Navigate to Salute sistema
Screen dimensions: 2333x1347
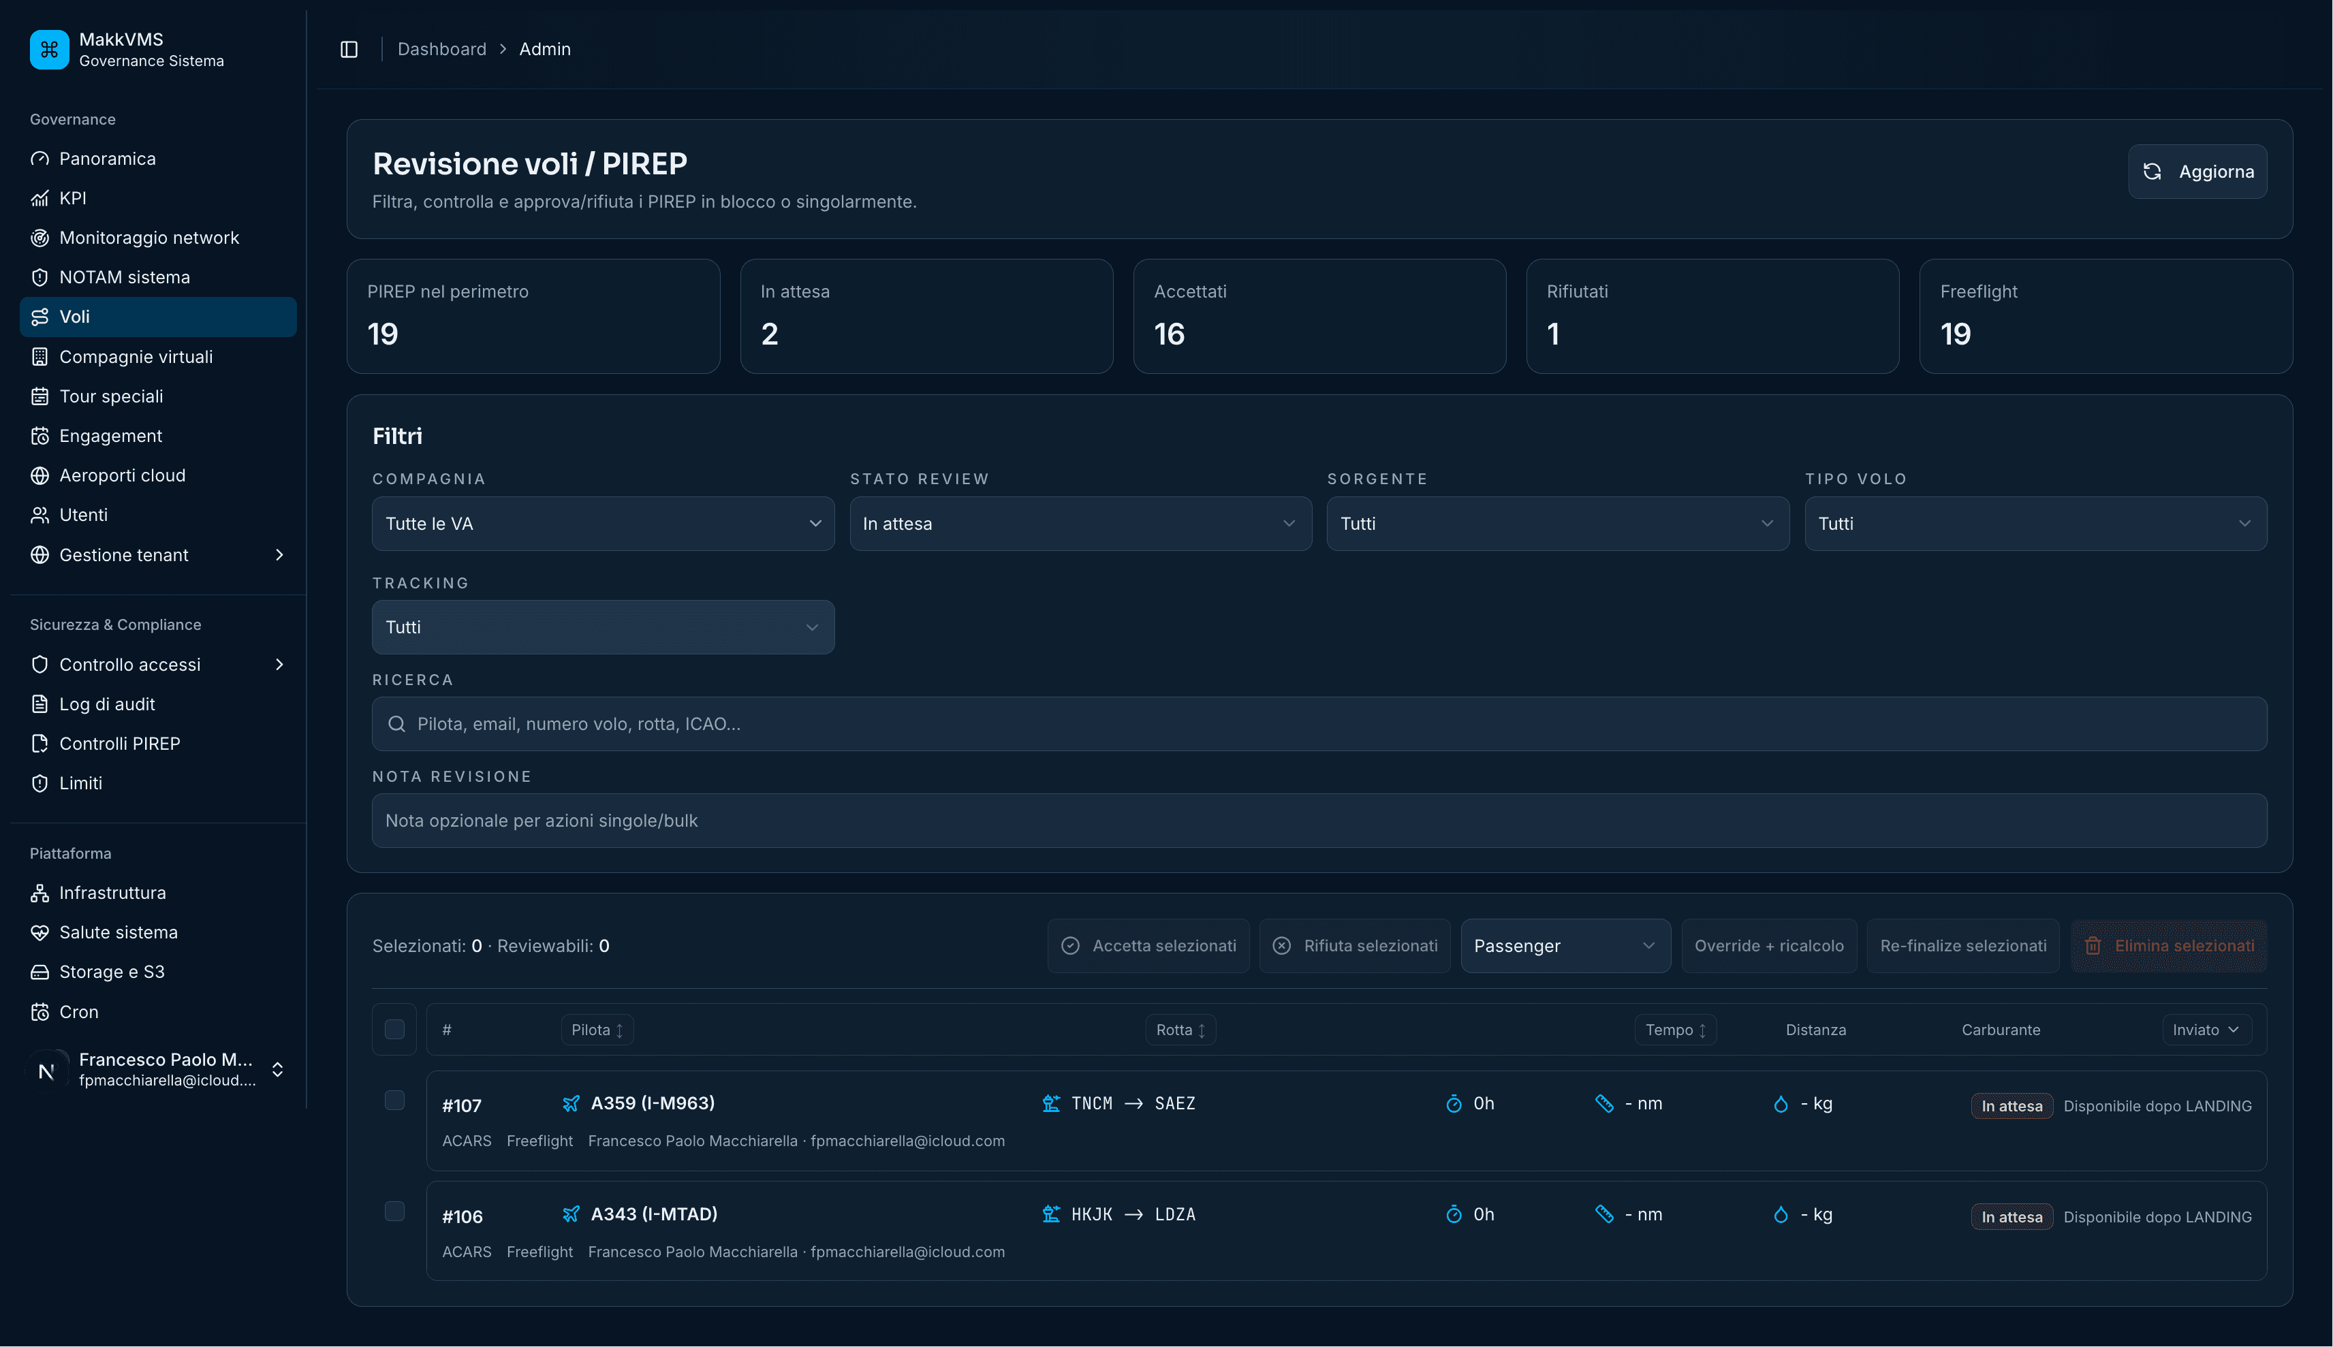[158, 932]
